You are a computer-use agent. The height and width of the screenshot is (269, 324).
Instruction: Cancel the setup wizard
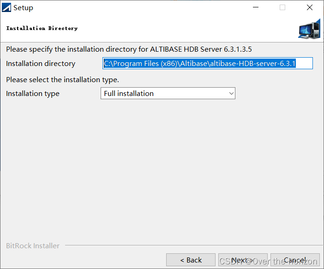click(295, 260)
